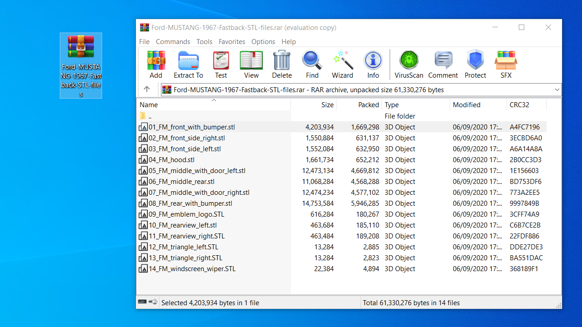Open the Help menu
The image size is (582, 327).
pos(289,41)
